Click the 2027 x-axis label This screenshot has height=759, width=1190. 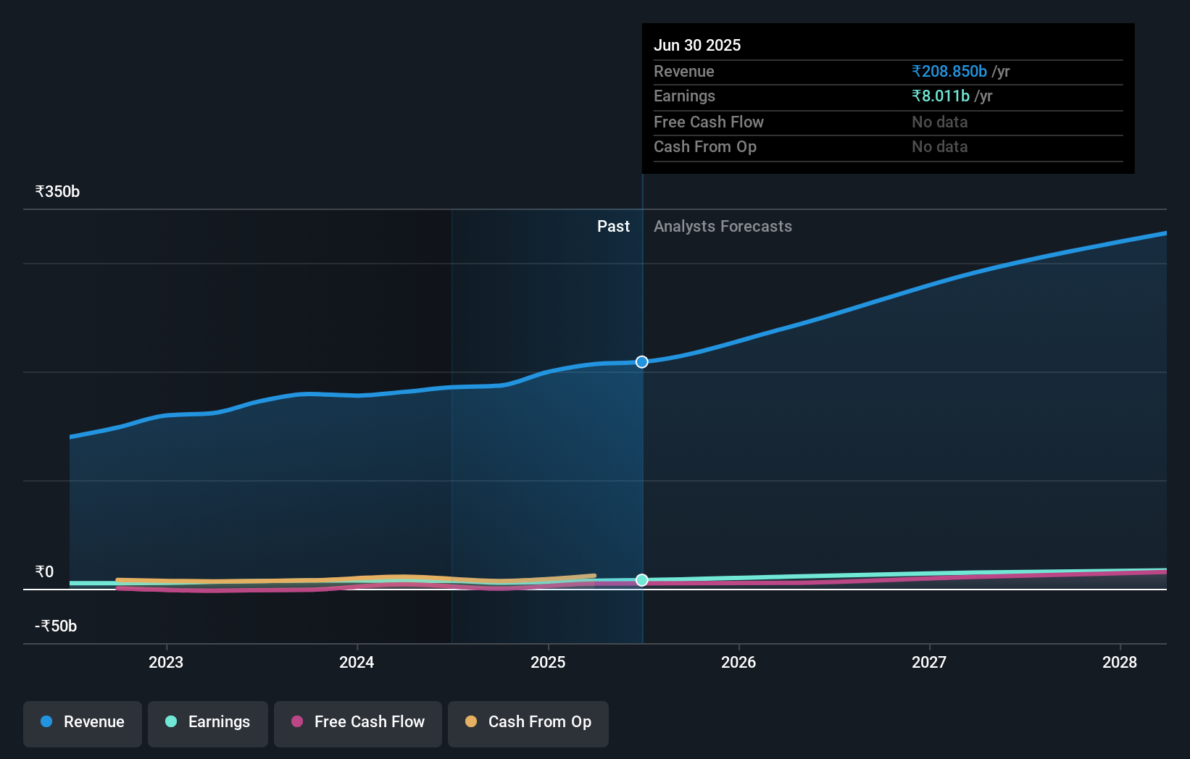[929, 662]
